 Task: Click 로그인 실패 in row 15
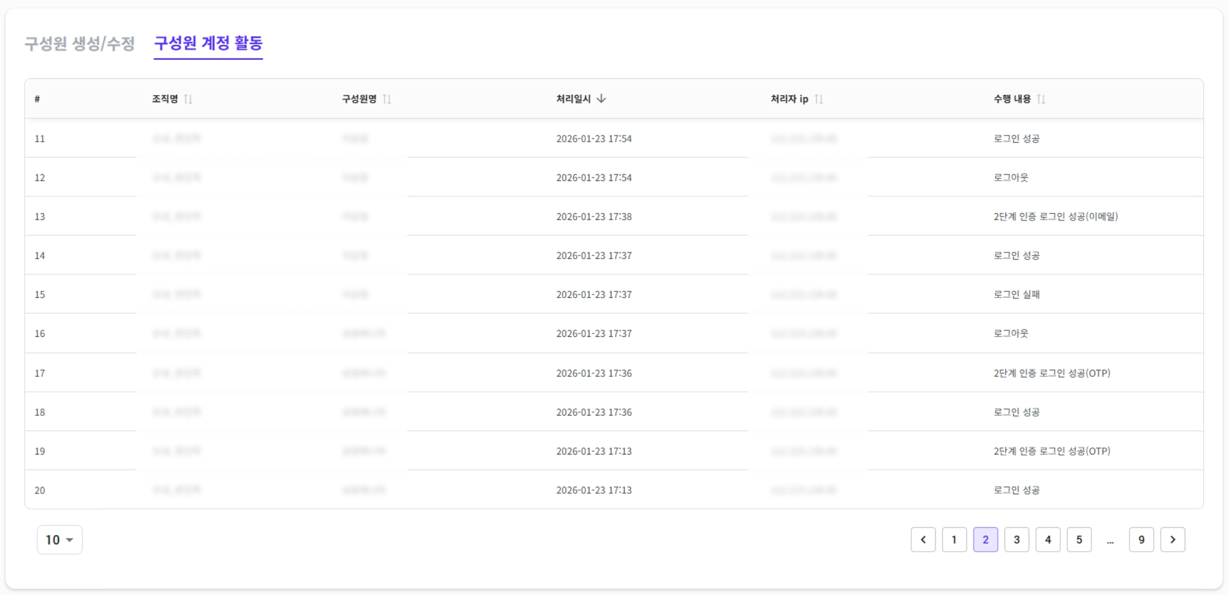[x=1017, y=295]
